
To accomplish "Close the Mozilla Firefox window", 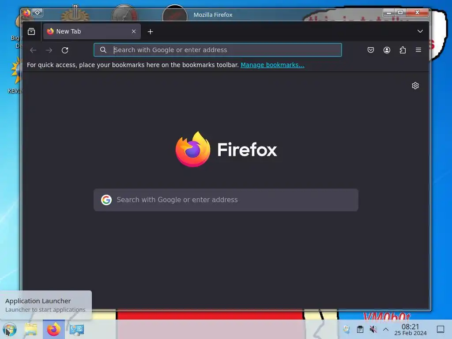I will click(x=417, y=12).
